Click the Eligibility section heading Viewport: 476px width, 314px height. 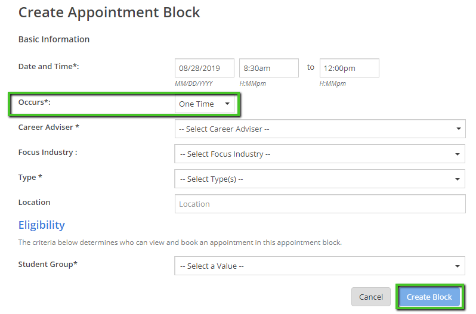(x=42, y=225)
